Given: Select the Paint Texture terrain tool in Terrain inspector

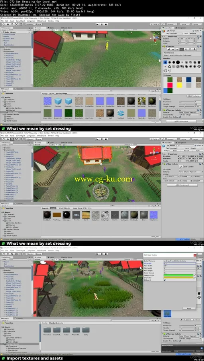Looking at the screenshot, I should coord(182,49).
